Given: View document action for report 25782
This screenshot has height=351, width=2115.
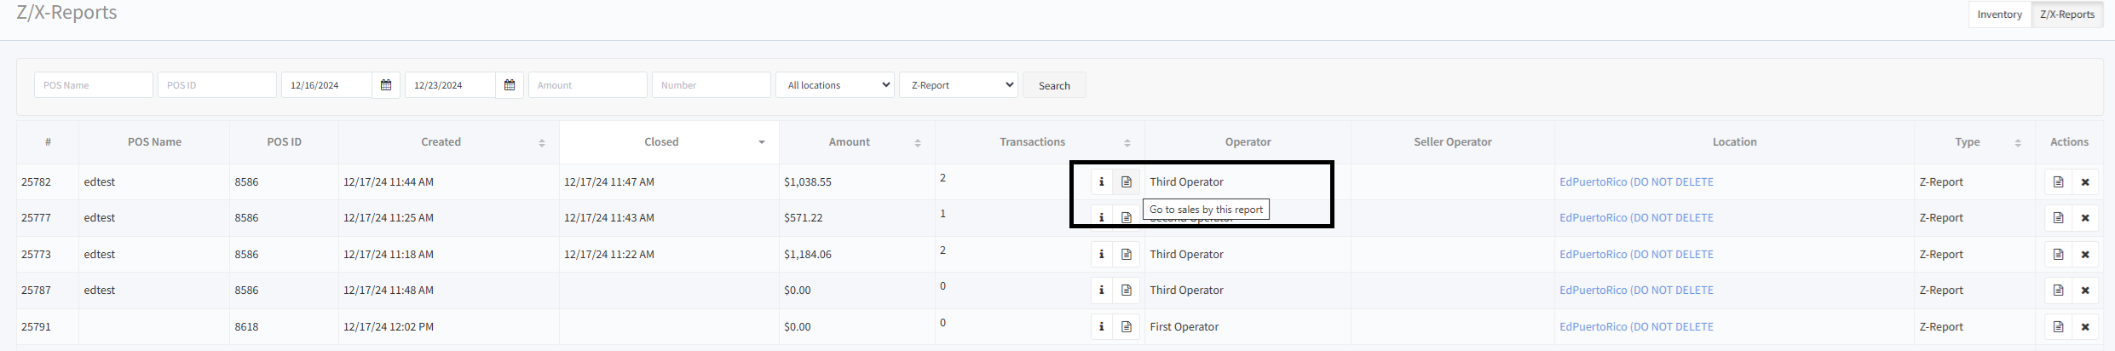Looking at the screenshot, I should coord(2058,181).
